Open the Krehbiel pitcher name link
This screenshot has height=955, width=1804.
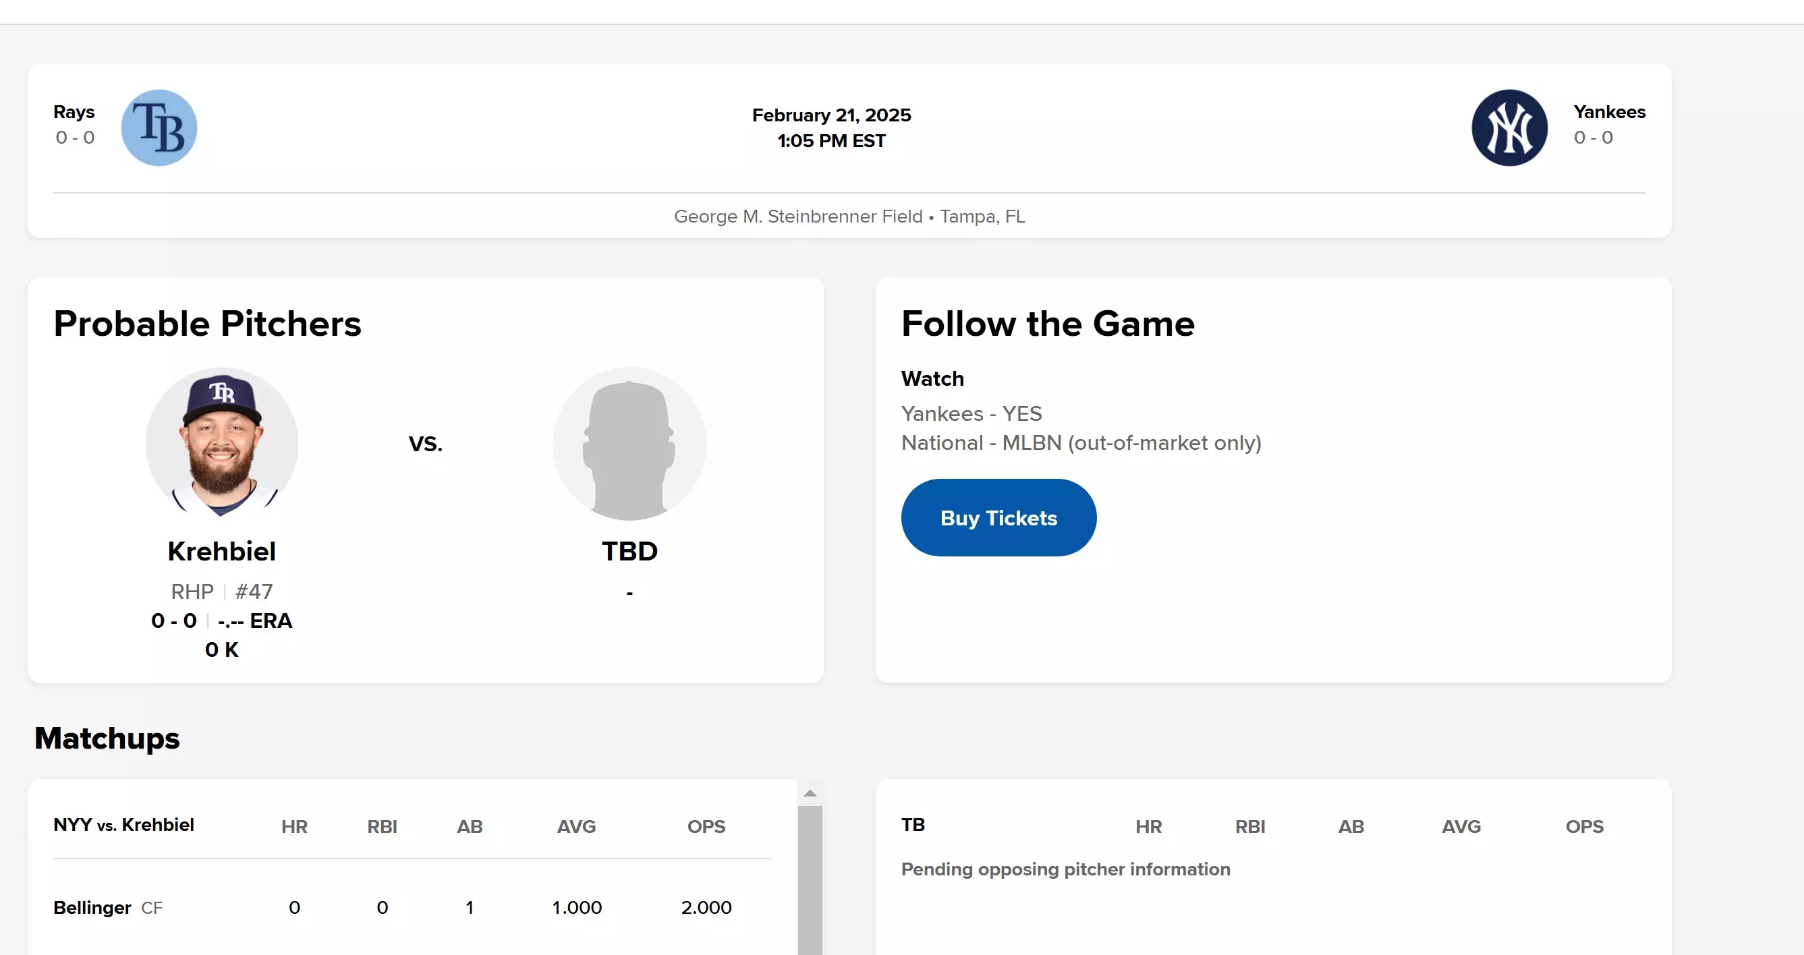(222, 551)
